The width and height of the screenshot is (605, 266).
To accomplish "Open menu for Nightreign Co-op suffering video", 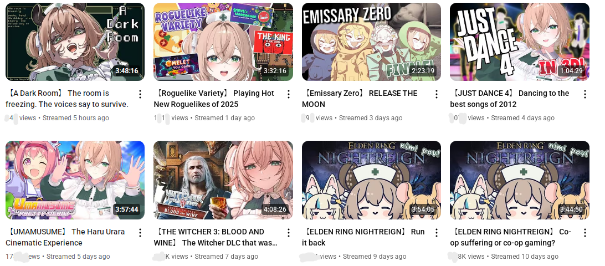I will click(x=585, y=232).
